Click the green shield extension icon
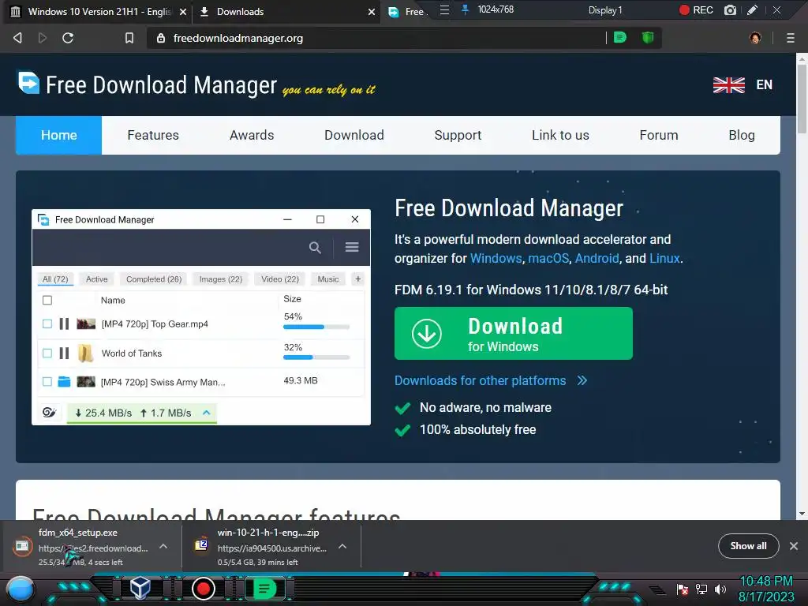 click(x=648, y=37)
